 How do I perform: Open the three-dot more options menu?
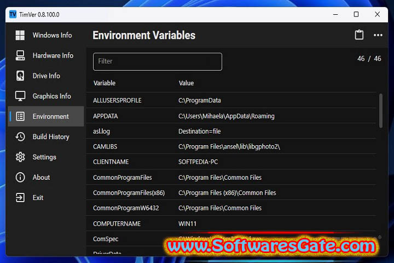click(378, 35)
